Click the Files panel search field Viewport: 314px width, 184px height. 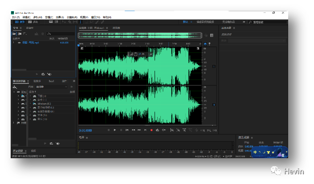[x=61, y=34]
